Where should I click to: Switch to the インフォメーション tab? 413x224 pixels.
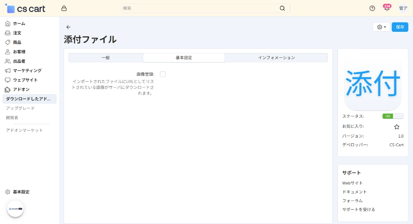(276, 58)
